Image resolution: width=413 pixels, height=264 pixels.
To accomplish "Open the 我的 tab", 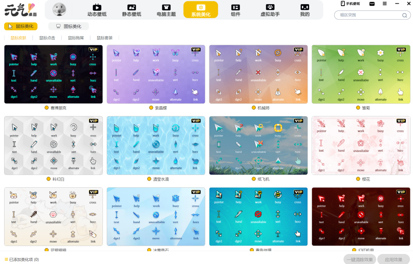I will pos(305,10).
